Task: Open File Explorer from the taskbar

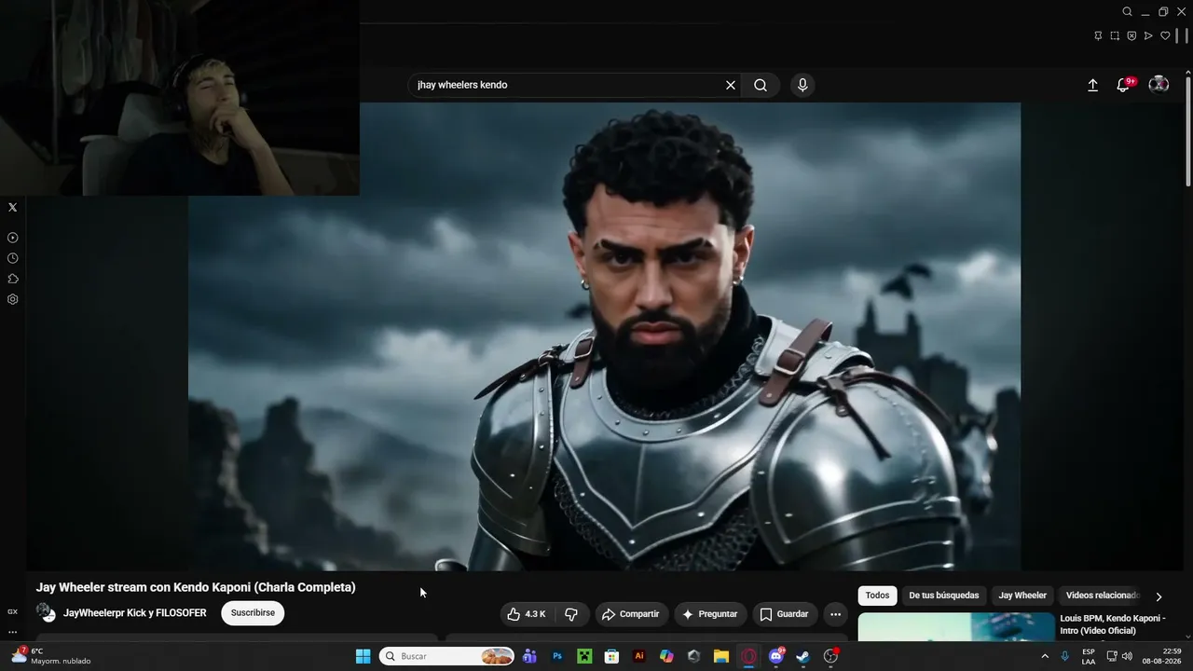Action: click(x=721, y=656)
